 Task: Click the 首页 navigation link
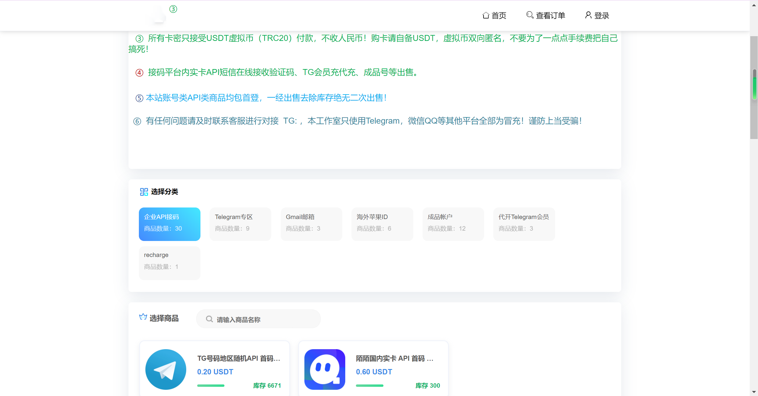499,15
